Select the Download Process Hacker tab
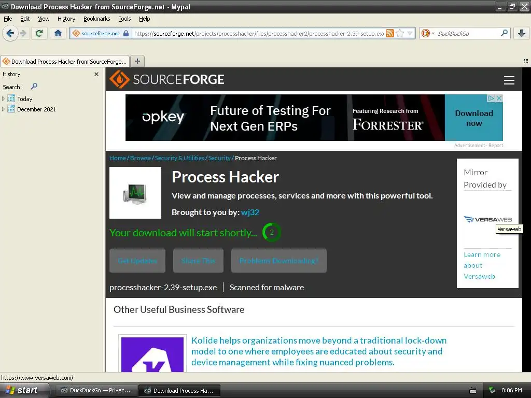531x398 pixels. [x=65, y=61]
